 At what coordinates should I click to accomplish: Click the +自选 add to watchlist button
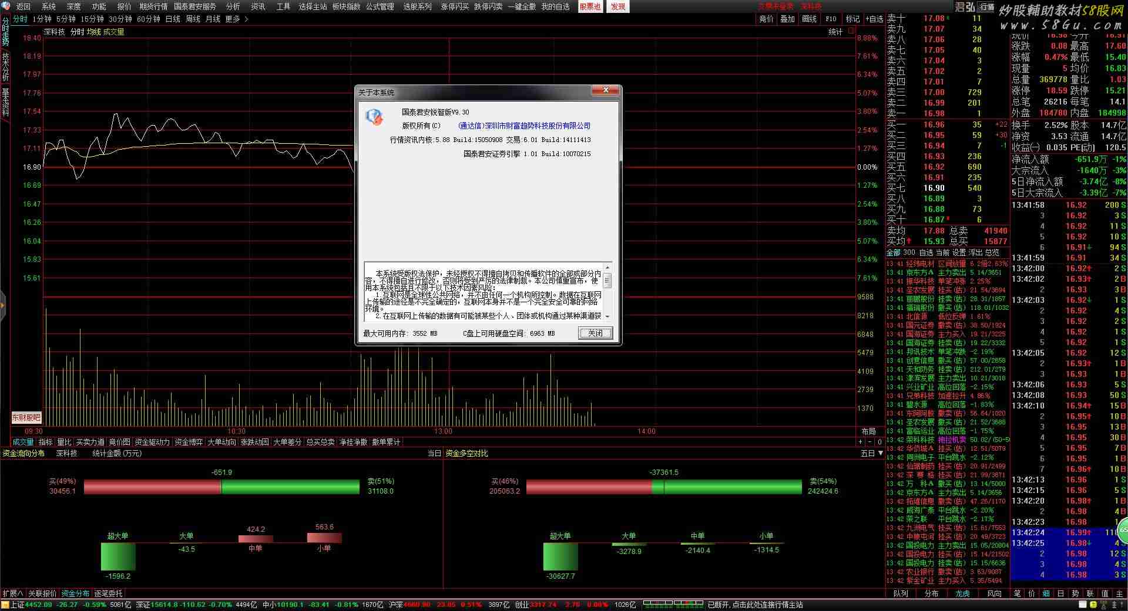874,19
